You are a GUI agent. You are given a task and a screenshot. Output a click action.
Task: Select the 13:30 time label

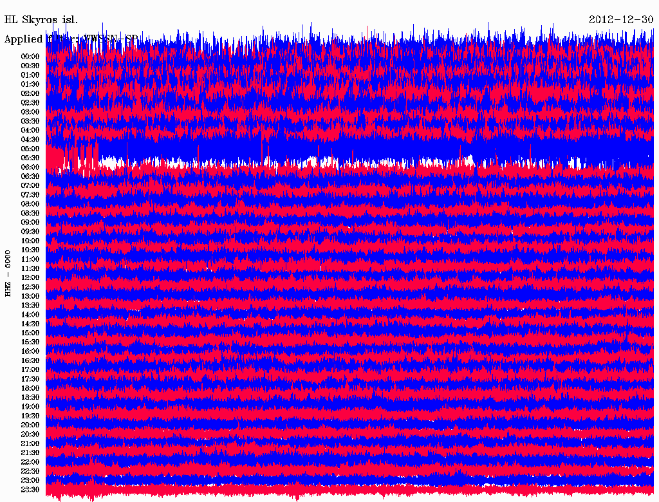coord(30,305)
